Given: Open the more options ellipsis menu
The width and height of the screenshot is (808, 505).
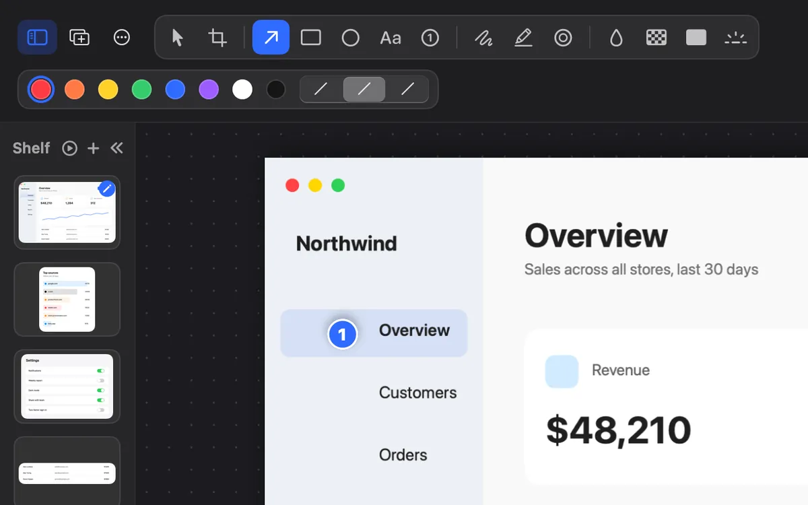Looking at the screenshot, I should coord(122,37).
